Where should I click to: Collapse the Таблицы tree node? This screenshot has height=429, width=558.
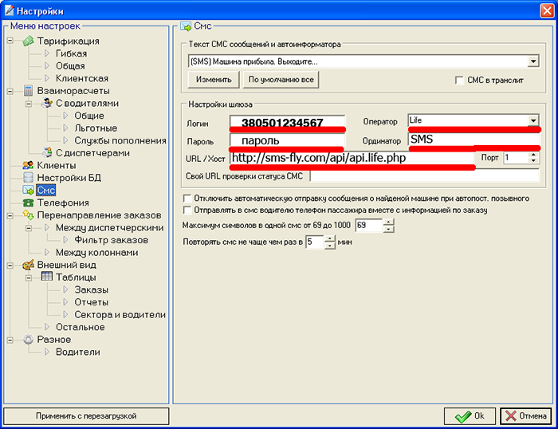pyautogui.click(x=29, y=277)
